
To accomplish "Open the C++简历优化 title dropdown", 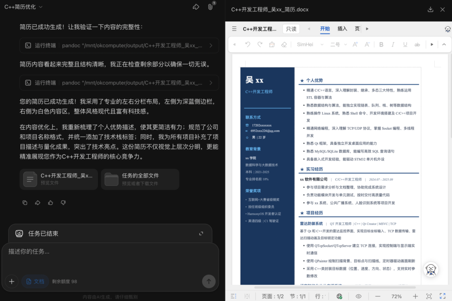I will [x=41, y=7].
